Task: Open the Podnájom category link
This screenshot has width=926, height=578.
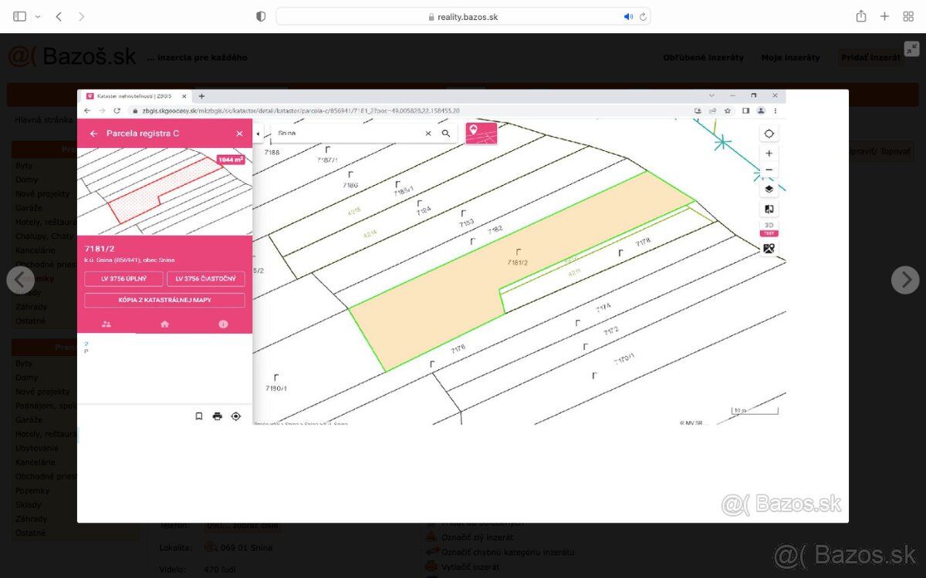Action: tap(46, 405)
